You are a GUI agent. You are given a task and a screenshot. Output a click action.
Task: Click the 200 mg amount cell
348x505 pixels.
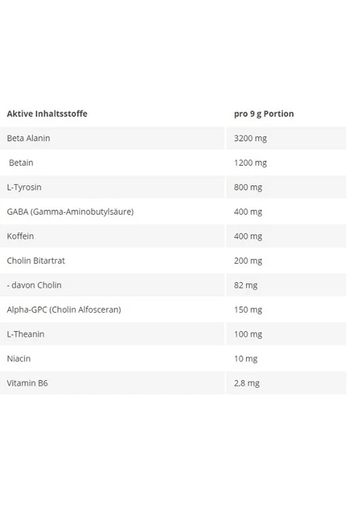pos(248,261)
